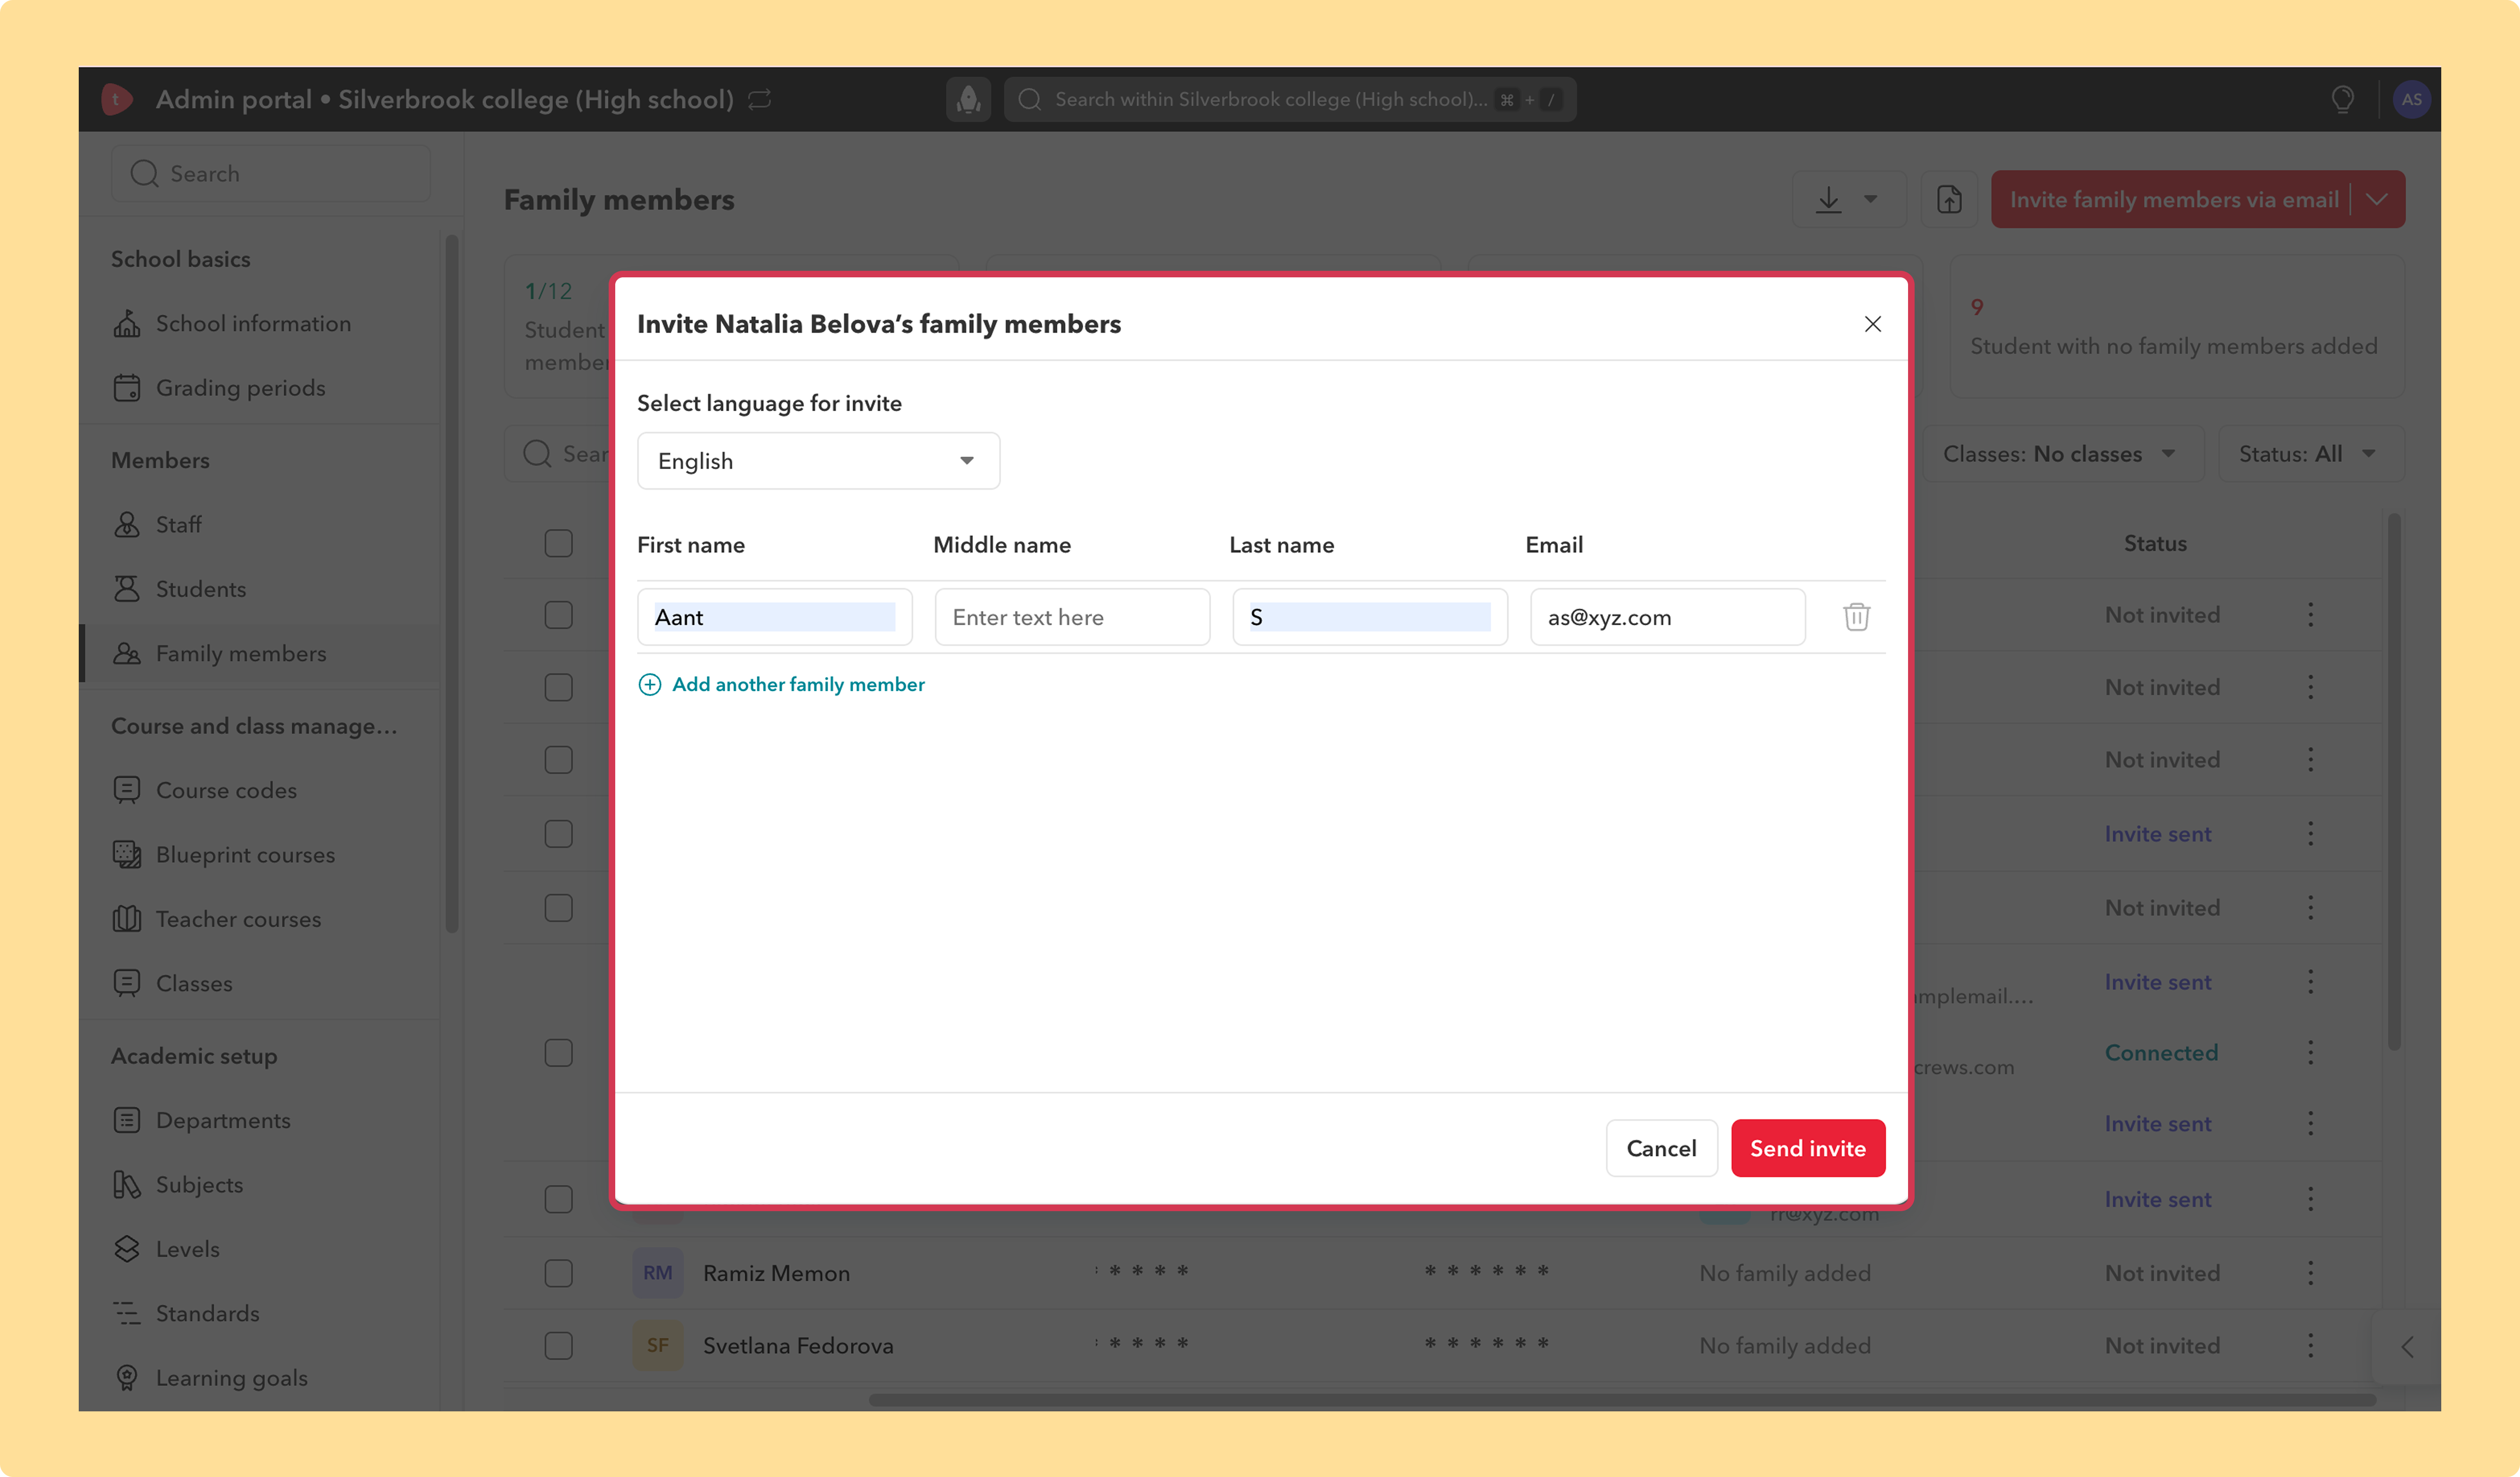
Task: Click Invite family members via email button
Action: [2174, 199]
